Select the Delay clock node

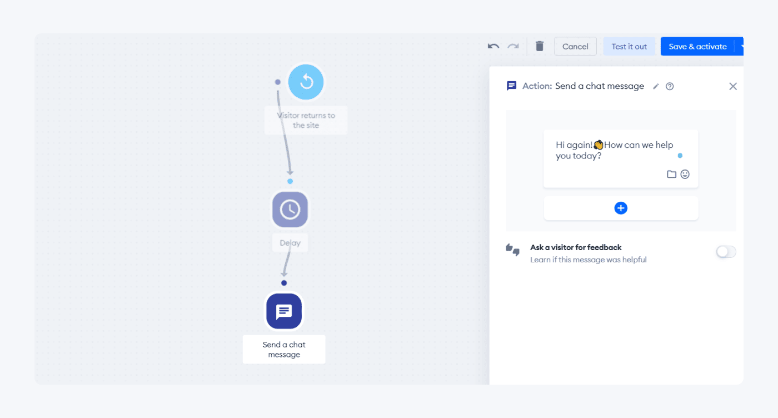[x=290, y=210]
